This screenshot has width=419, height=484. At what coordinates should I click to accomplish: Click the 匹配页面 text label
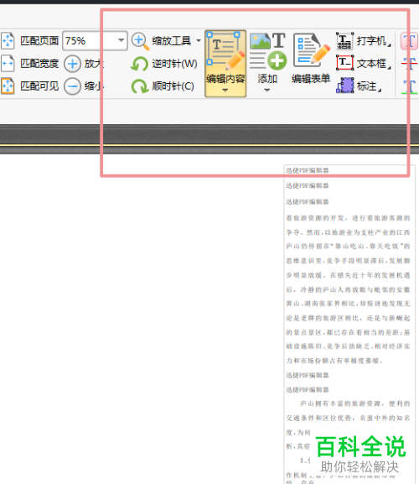(39, 41)
